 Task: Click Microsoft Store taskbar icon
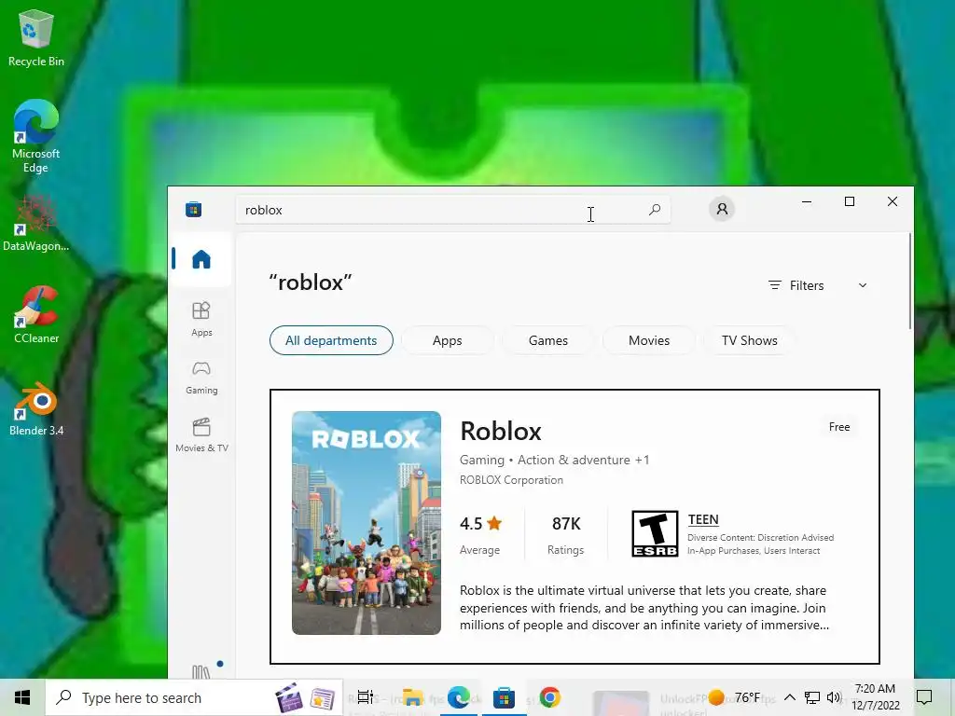[x=504, y=697]
